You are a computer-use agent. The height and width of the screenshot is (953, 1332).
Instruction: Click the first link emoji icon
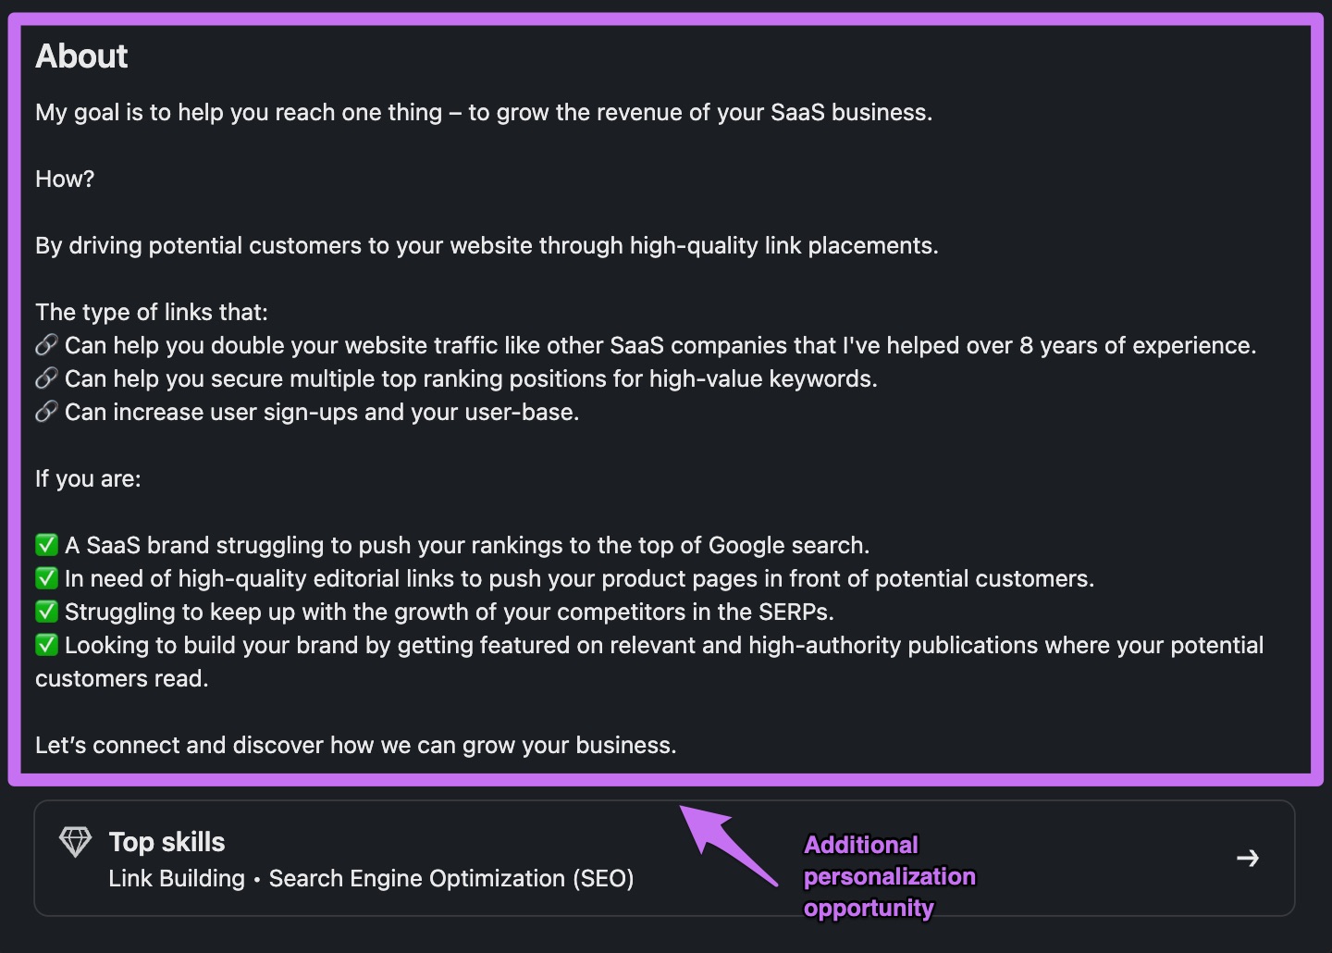click(45, 344)
